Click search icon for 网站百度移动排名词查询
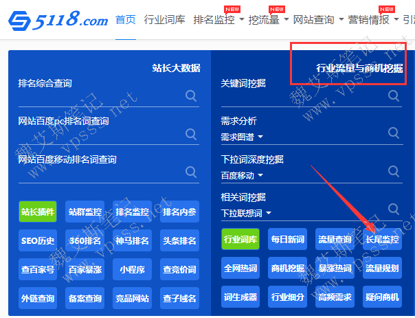The image size is (415, 318). click(x=191, y=172)
